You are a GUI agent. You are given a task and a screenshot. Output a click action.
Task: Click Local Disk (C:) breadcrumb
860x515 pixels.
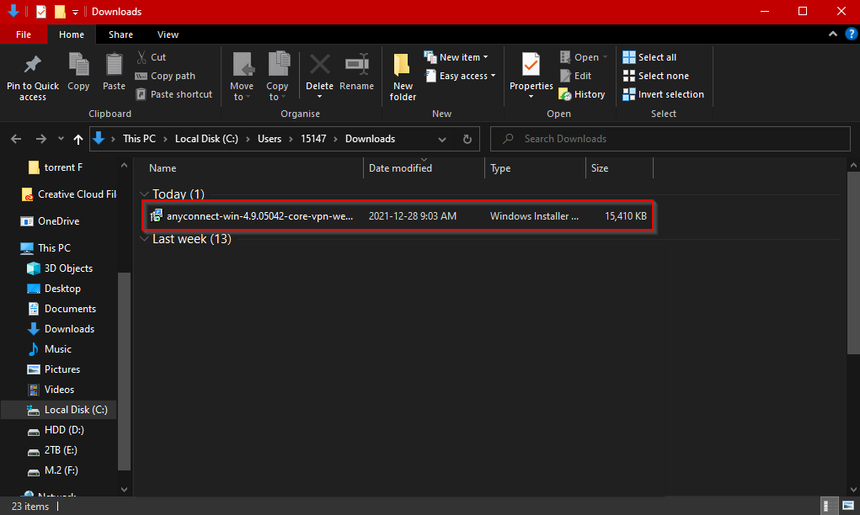pos(206,139)
